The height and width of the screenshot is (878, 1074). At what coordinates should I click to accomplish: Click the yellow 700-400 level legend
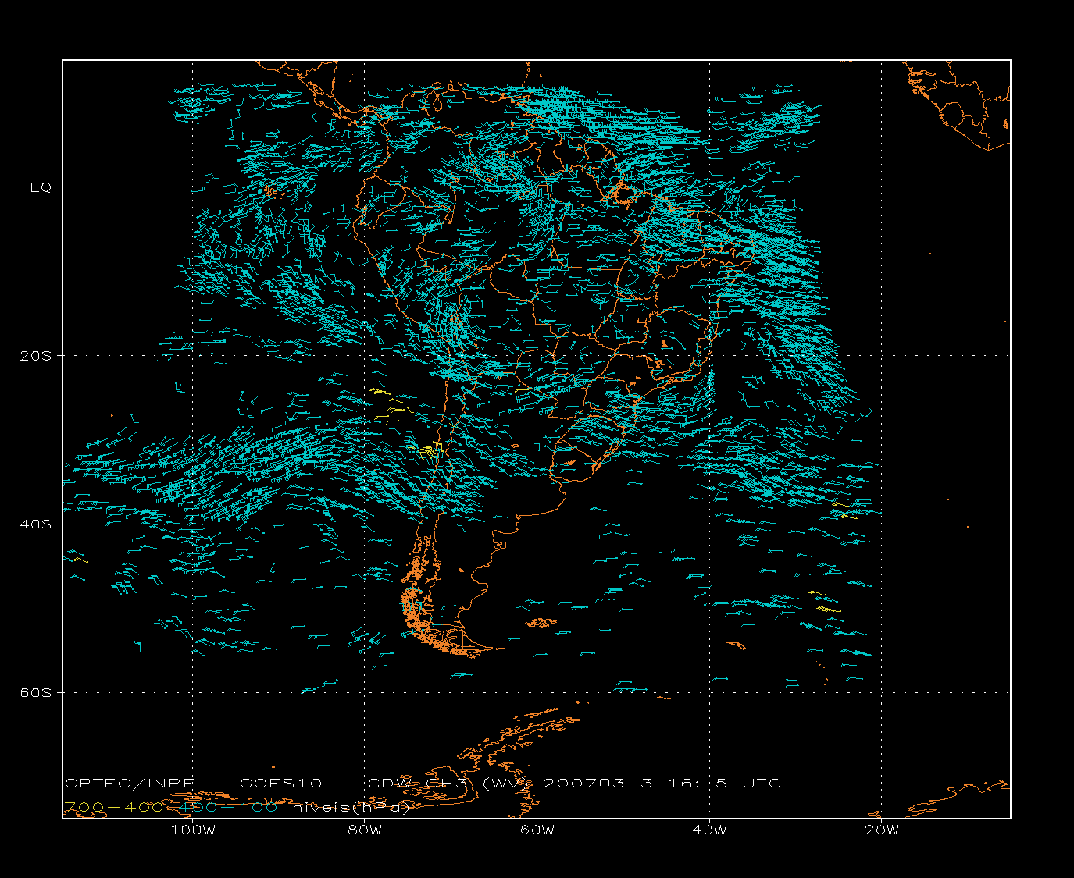[x=114, y=807]
